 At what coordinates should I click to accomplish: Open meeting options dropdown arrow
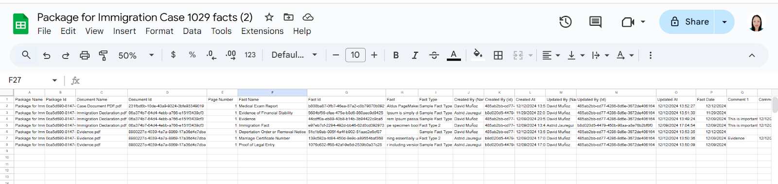pos(643,22)
